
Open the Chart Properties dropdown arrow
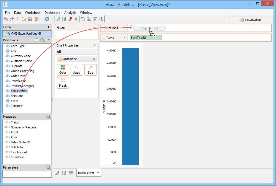(x=94, y=45)
